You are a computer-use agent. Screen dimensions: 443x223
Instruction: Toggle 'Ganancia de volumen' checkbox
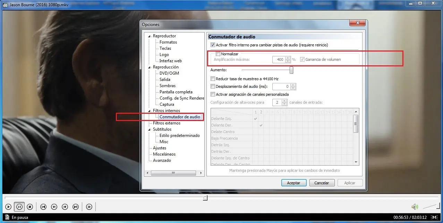click(302, 59)
